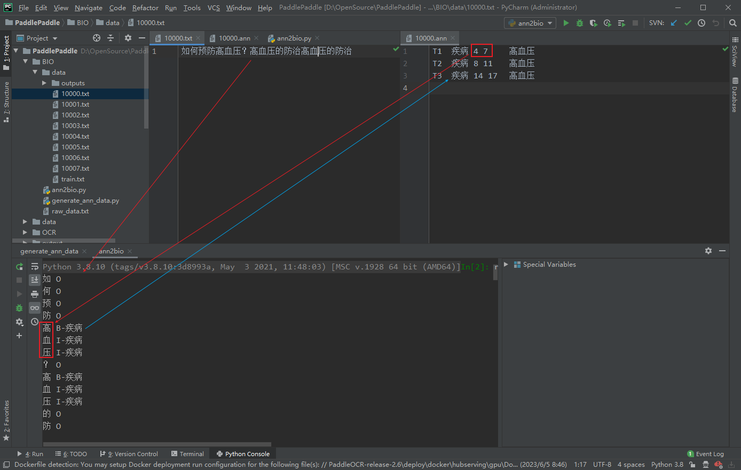Show SVN history clock icon

(701, 23)
